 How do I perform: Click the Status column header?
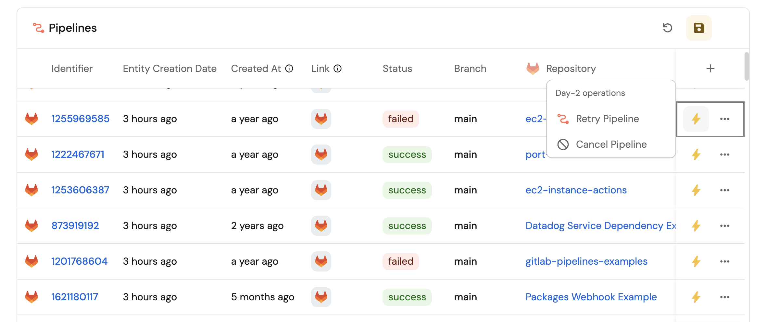(x=397, y=69)
